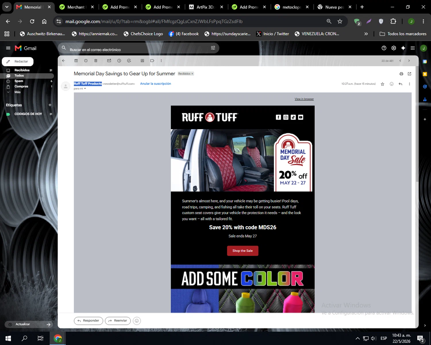Screen dimensions: 431x345
Task: Archive this email
Action: [76, 61]
